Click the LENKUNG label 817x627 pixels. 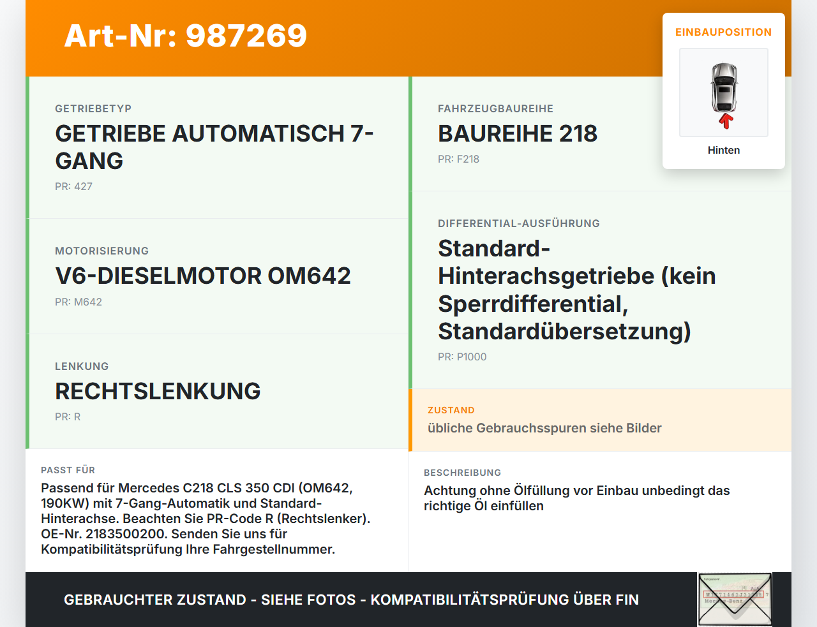[x=82, y=367]
